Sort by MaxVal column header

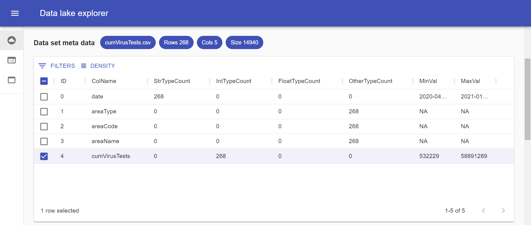pos(470,81)
